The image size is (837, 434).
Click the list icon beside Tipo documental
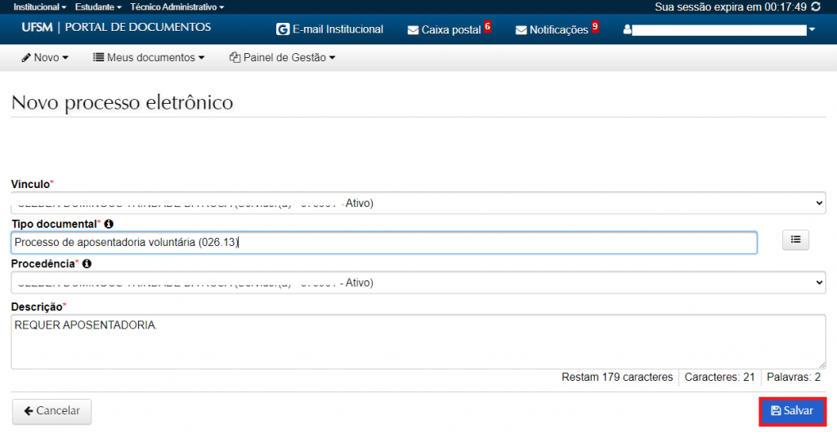point(795,239)
